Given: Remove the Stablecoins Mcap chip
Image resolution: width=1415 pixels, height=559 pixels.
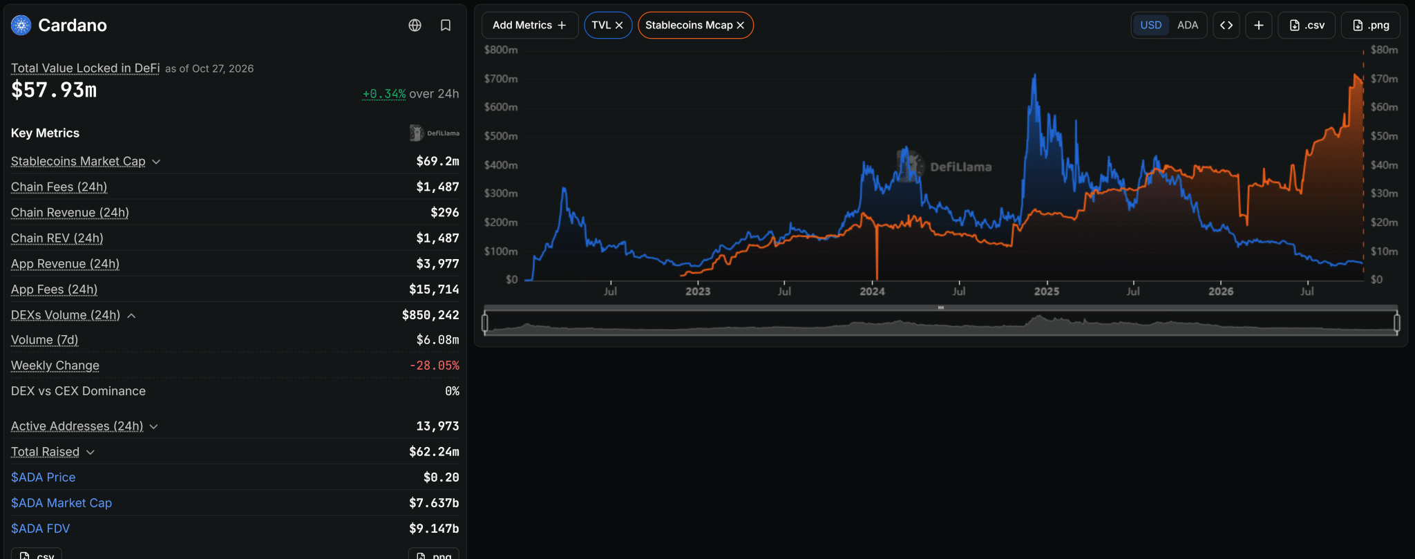Looking at the screenshot, I should [x=741, y=26].
